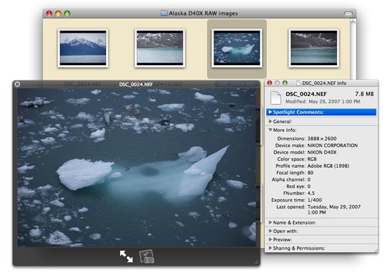Select the snowy mountain thumbnail in Finder
This screenshot has width=387, height=275.
point(83,48)
